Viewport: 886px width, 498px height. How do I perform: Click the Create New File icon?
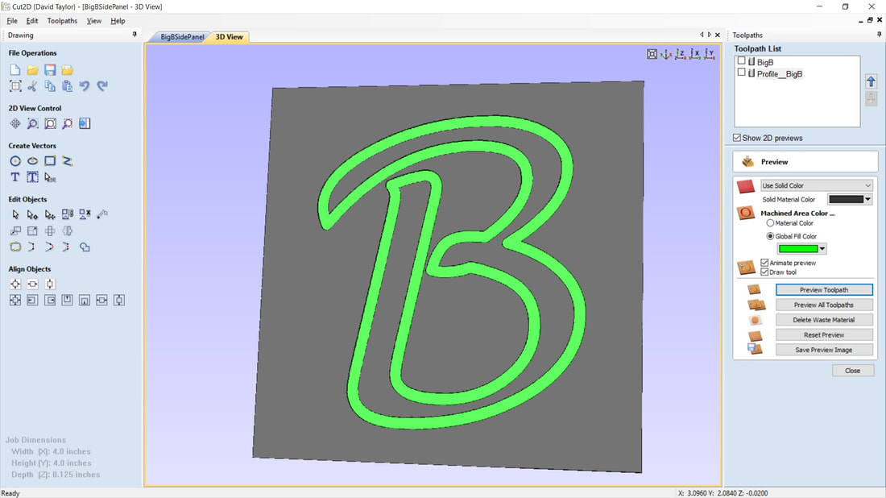pyautogui.click(x=15, y=71)
